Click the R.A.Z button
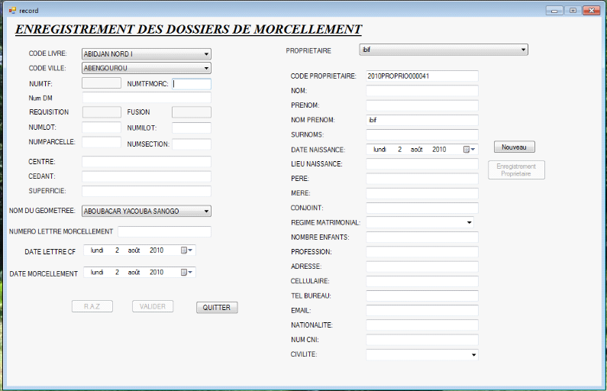 click(92, 306)
